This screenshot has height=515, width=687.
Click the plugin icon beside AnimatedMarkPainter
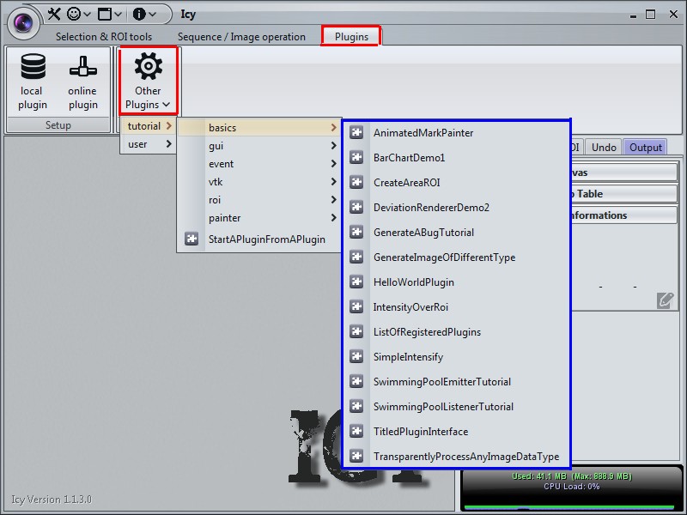tap(356, 132)
